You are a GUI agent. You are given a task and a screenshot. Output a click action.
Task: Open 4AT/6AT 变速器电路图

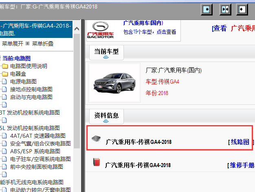[x=38, y=136]
